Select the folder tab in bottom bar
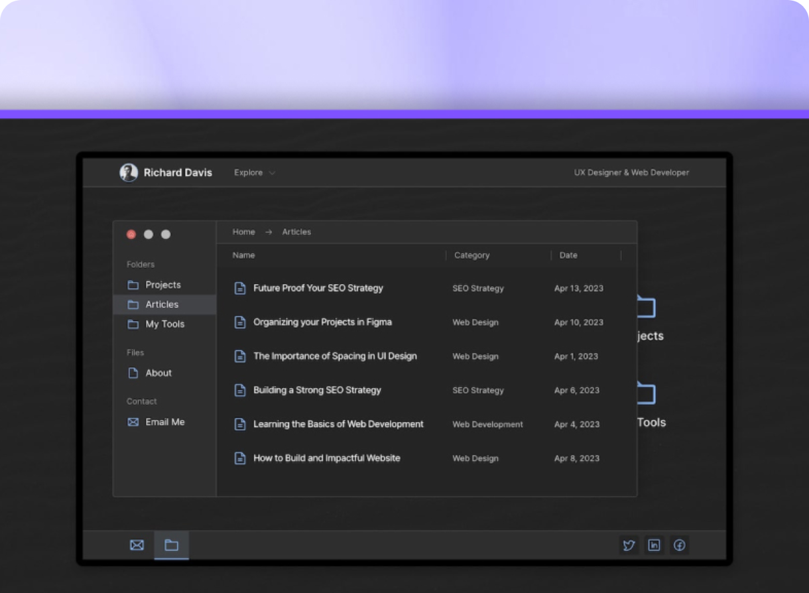809x593 pixels. tap(172, 545)
